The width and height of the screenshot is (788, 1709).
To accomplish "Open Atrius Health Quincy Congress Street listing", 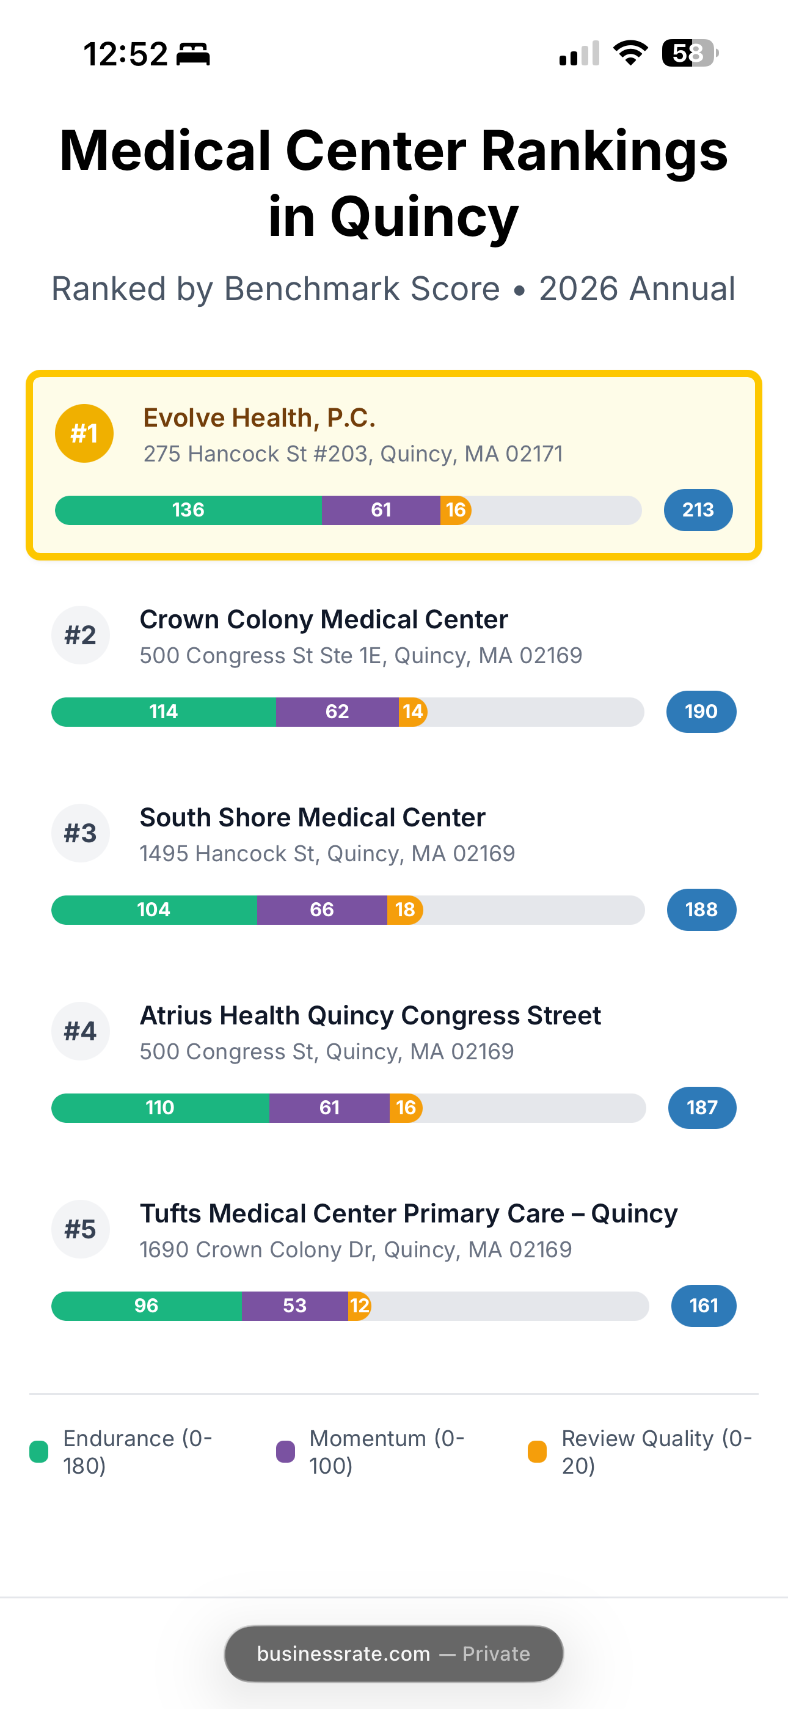I will pos(370,1016).
